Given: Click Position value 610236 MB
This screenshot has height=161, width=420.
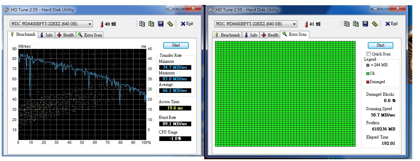Looking at the screenshot, I should (383, 129).
